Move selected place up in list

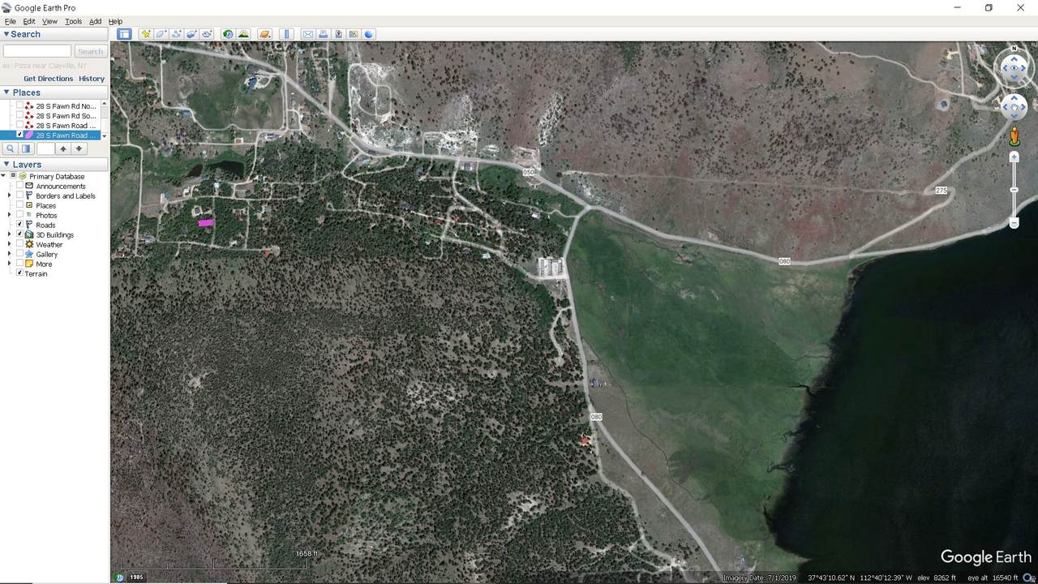point(62,148)
